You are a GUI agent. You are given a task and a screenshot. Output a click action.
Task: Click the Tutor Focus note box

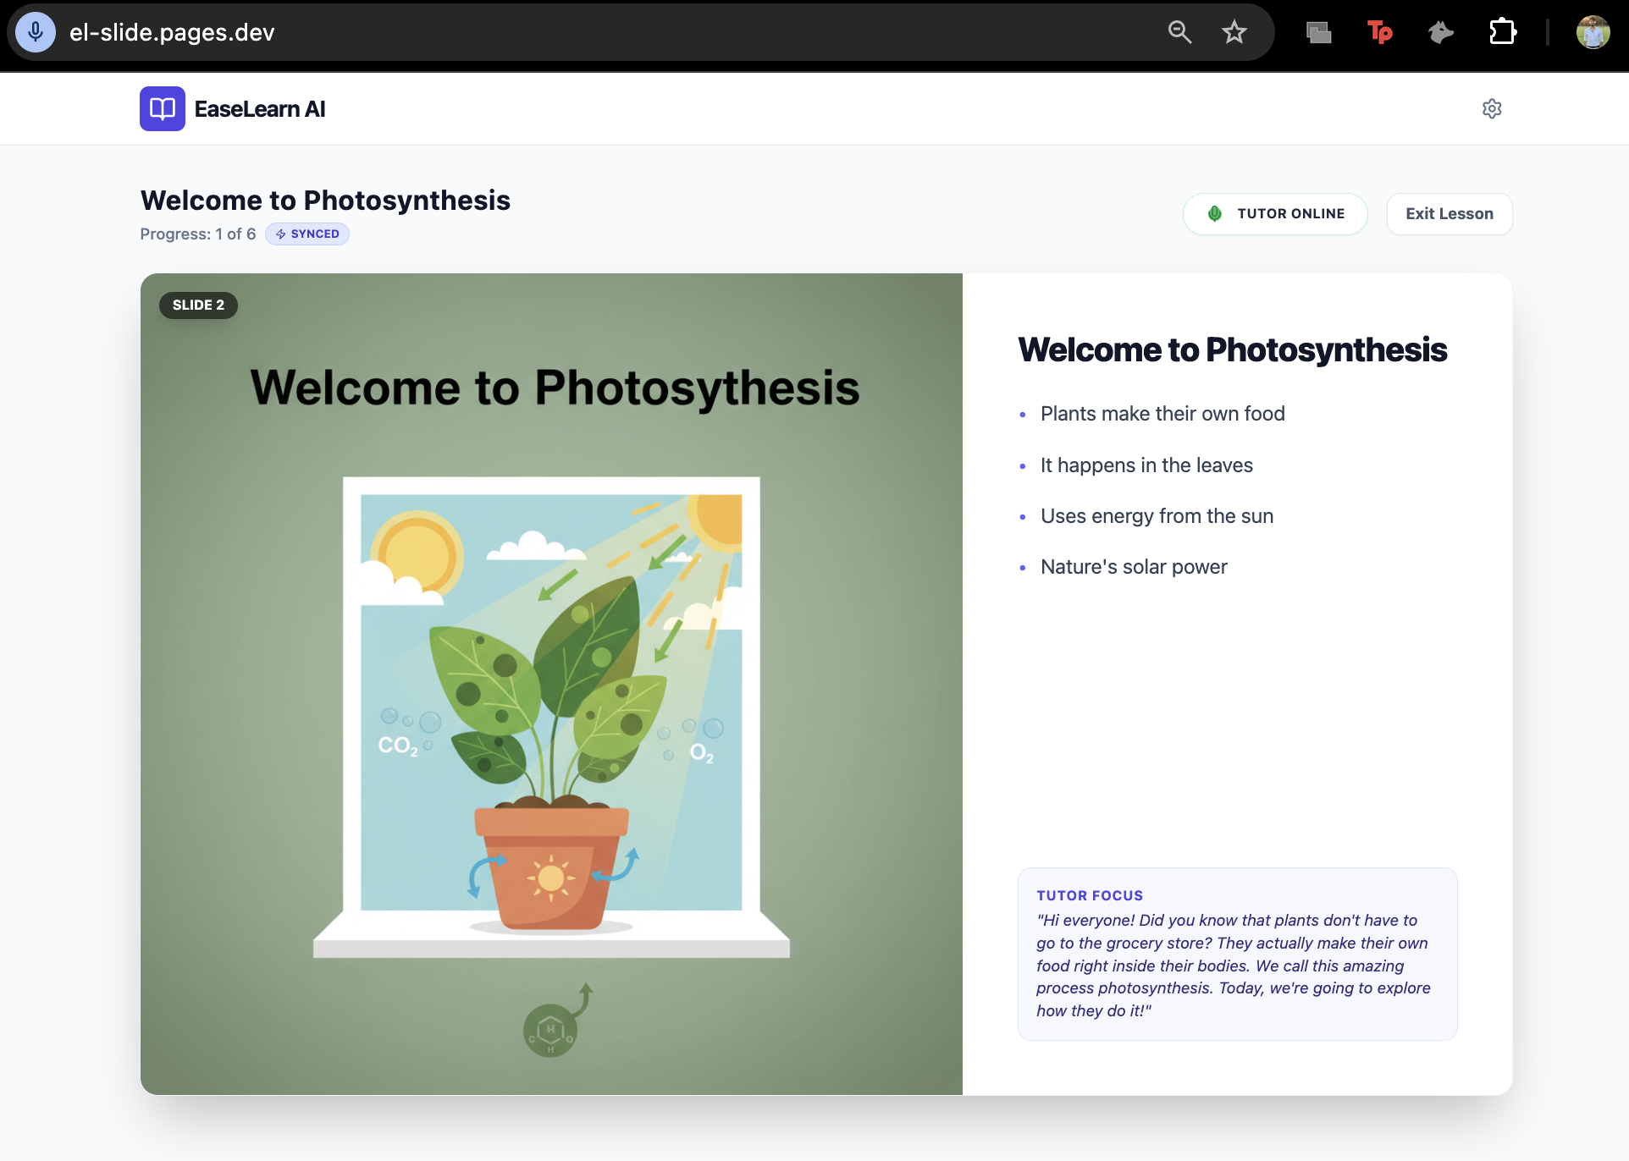pos(1237,954)
